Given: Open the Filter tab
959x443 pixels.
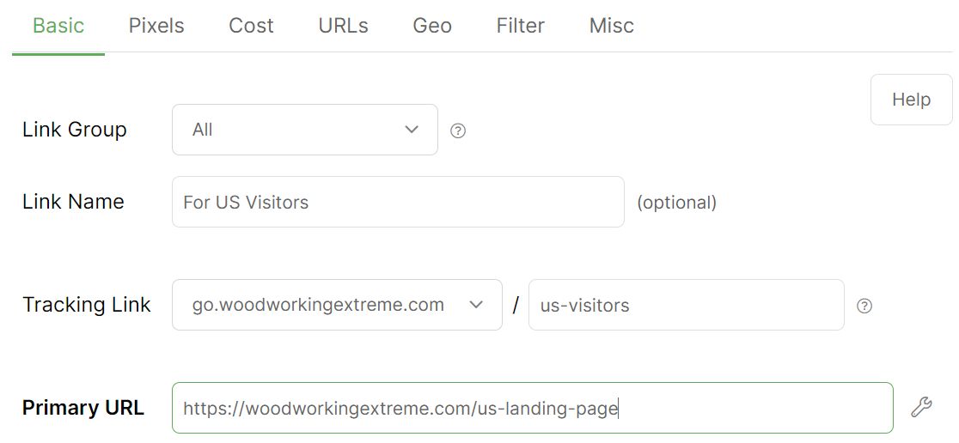Looking at the screenshot, I should [x=520, y=26].
